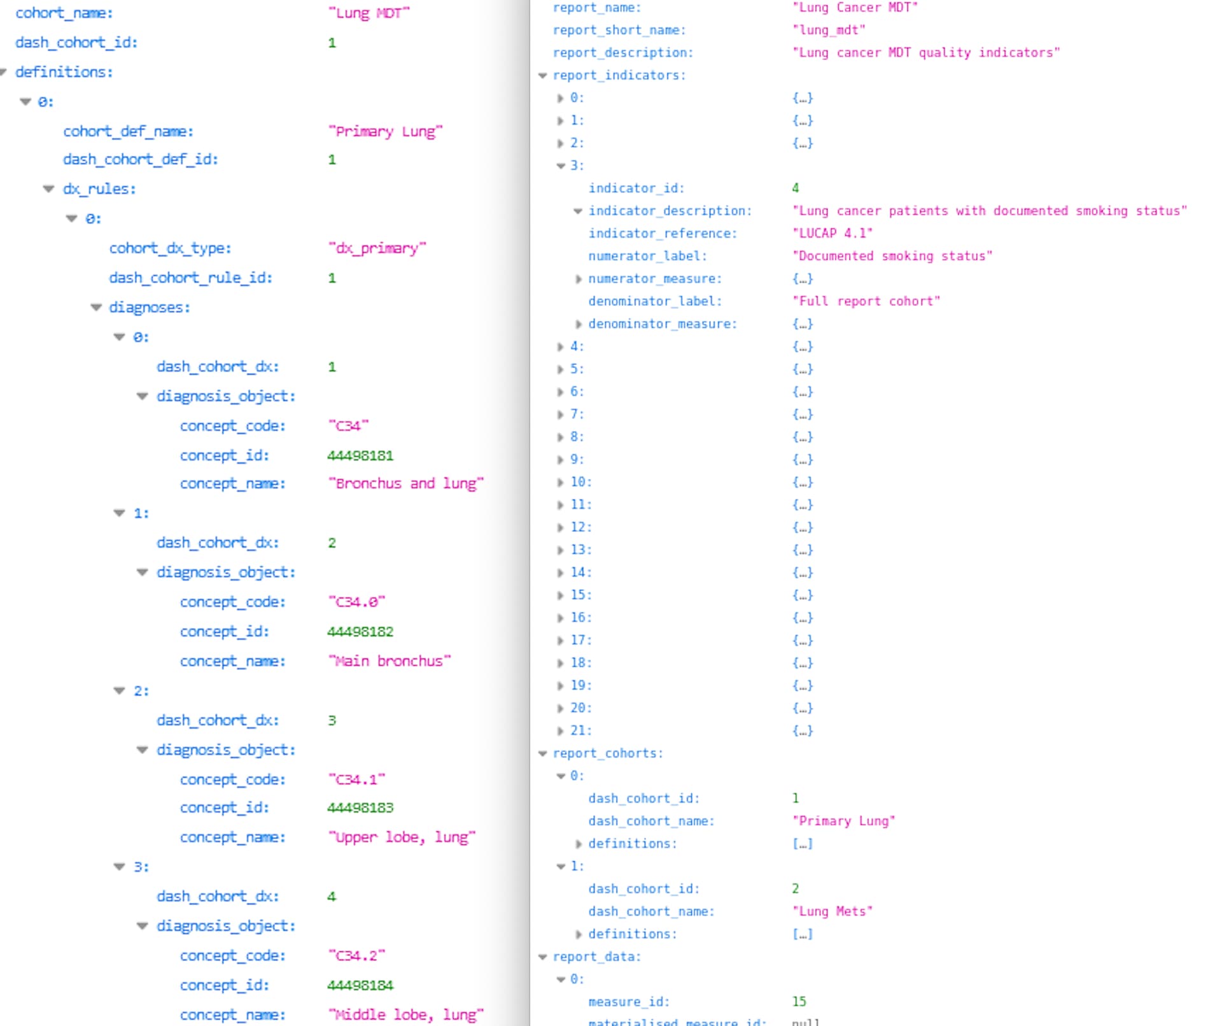Image resolution: width=1222 pixels, height=1026 pixels.
Task: Select the "lung_mdt" short name value
Action: 829,30
